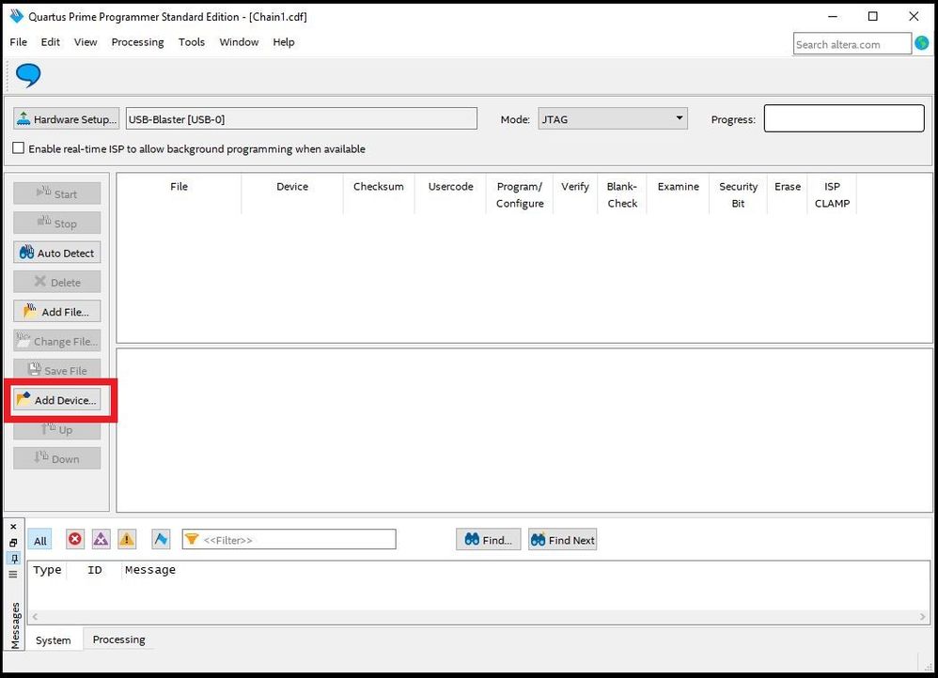Viewport: 938px width, 678px height.
Task: Click the funnel filter icon
Action: (x=192, y=539)
